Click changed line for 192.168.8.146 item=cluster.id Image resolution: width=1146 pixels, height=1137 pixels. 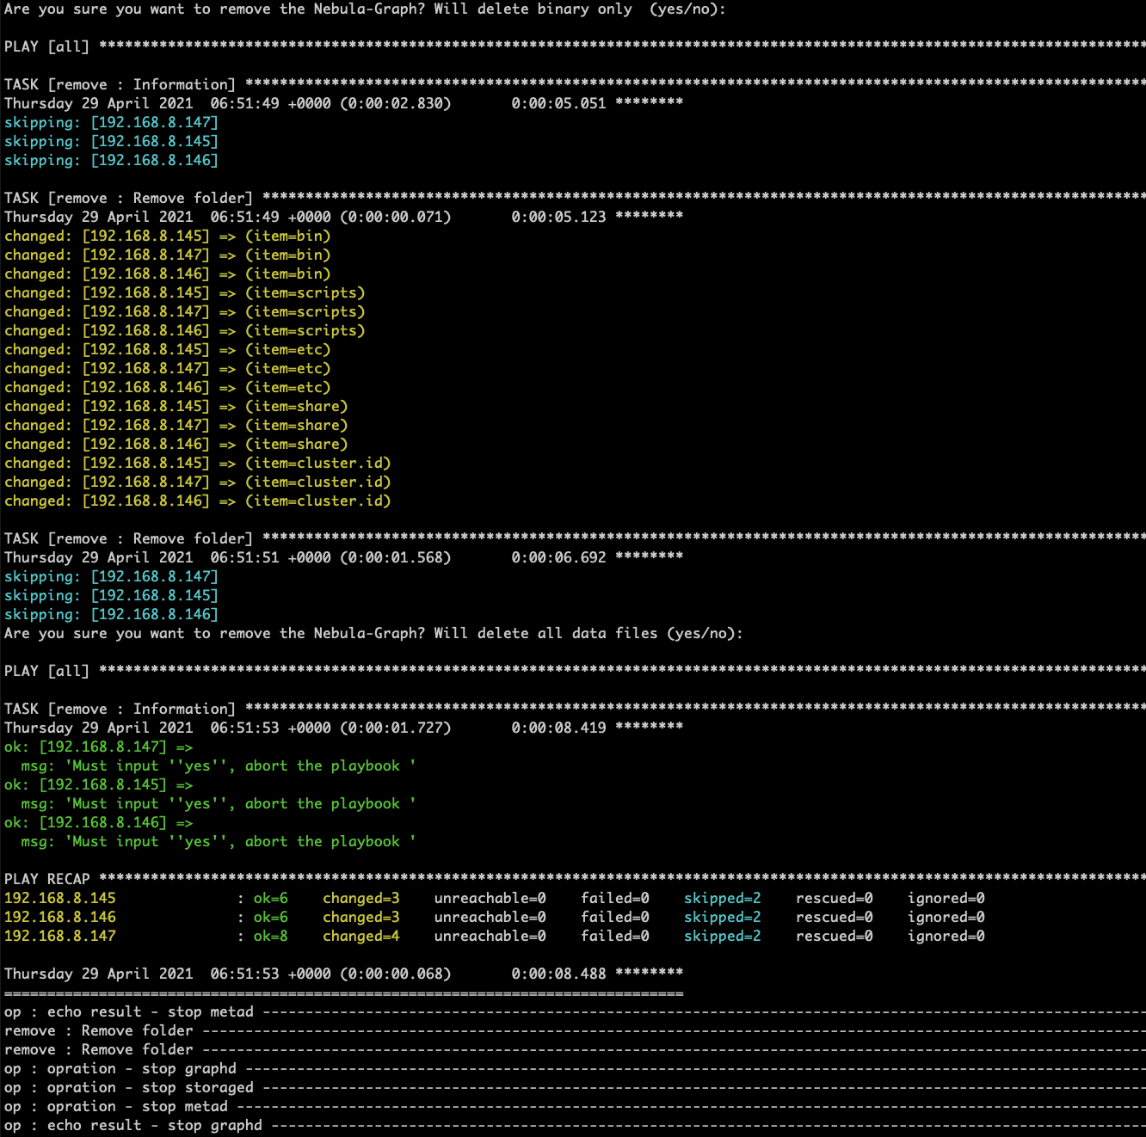(x=198, y=501)
